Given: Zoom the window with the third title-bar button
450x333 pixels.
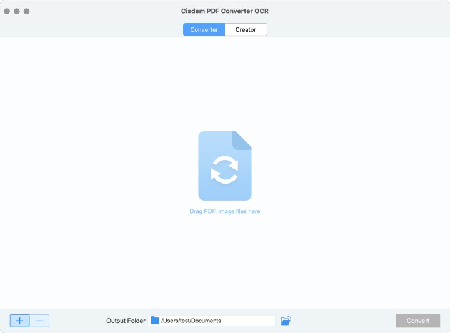Looking at the screenshot, I should [27, 11].
